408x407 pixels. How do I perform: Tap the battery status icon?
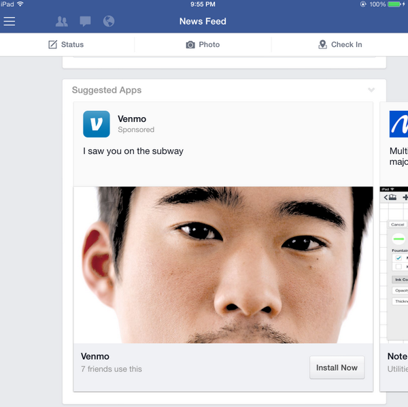[394, 4]
